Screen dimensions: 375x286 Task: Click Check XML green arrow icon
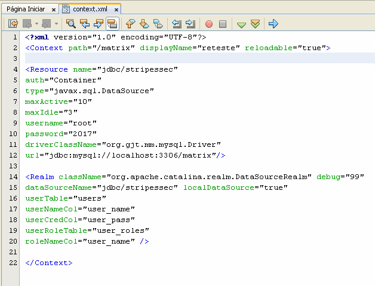tap(242, 24)
